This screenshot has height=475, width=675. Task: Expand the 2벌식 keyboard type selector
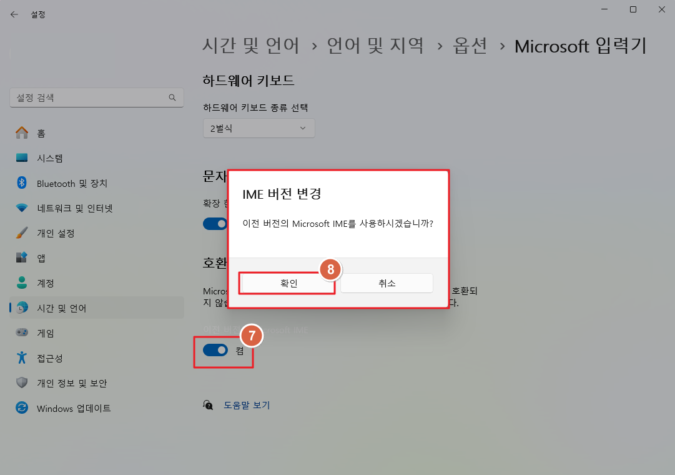pyautogui.click(x=259, y=128)
